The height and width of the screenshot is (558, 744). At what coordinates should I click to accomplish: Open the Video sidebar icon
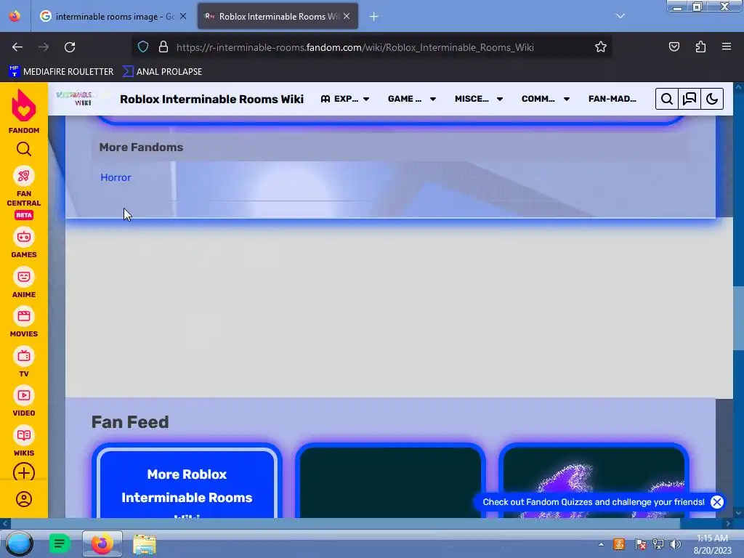(24, 396)
